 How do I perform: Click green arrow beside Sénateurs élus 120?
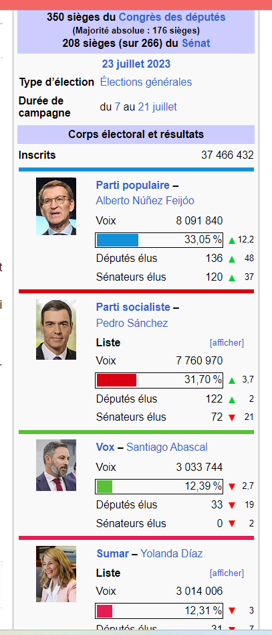(232, 277)
